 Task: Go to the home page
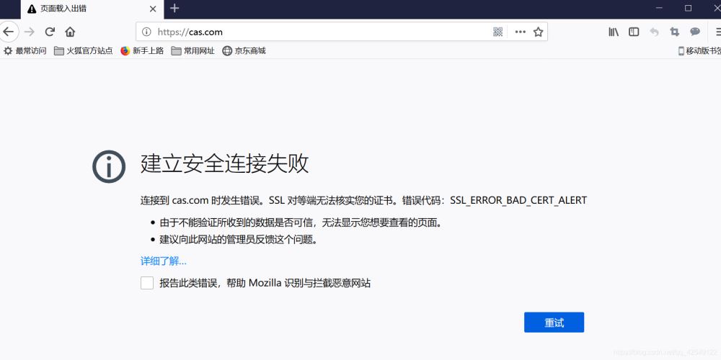(70, 32)
